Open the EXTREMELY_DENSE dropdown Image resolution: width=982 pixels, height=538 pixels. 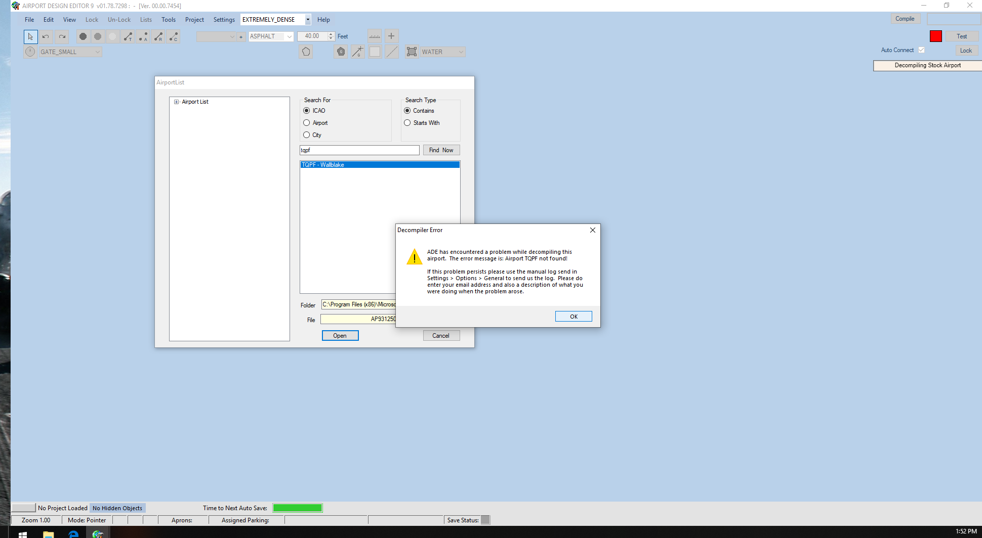(x=307, y=20)
